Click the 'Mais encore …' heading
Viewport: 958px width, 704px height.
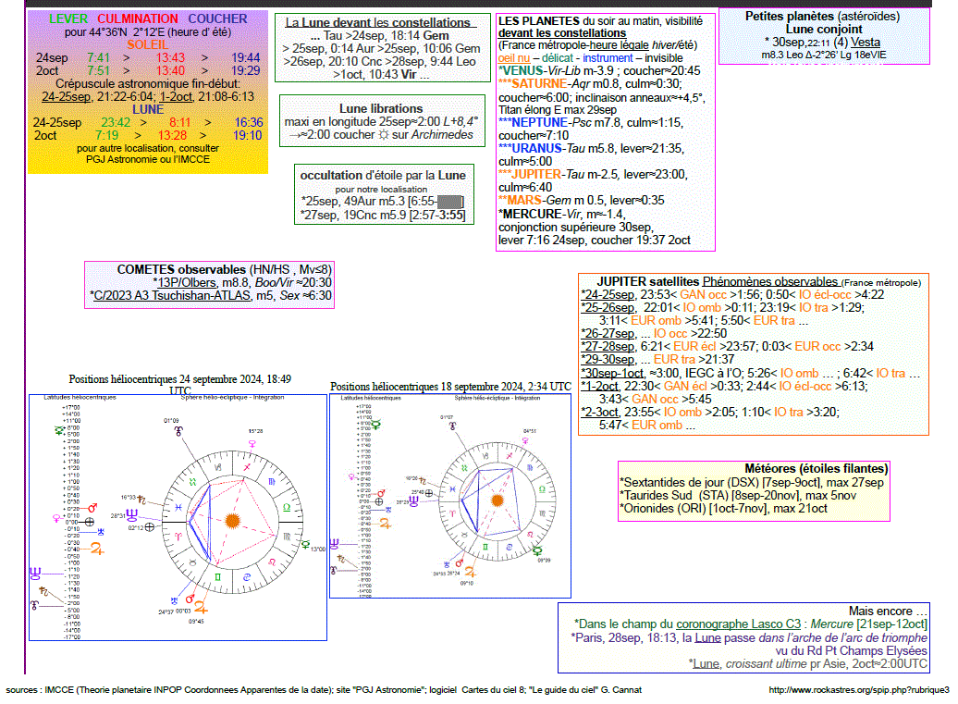[x=888, y=611]
